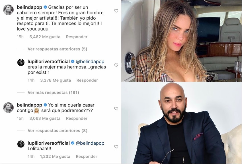Open the first belindapop username link
Screen dimensions: 242x164
(30, 7)
